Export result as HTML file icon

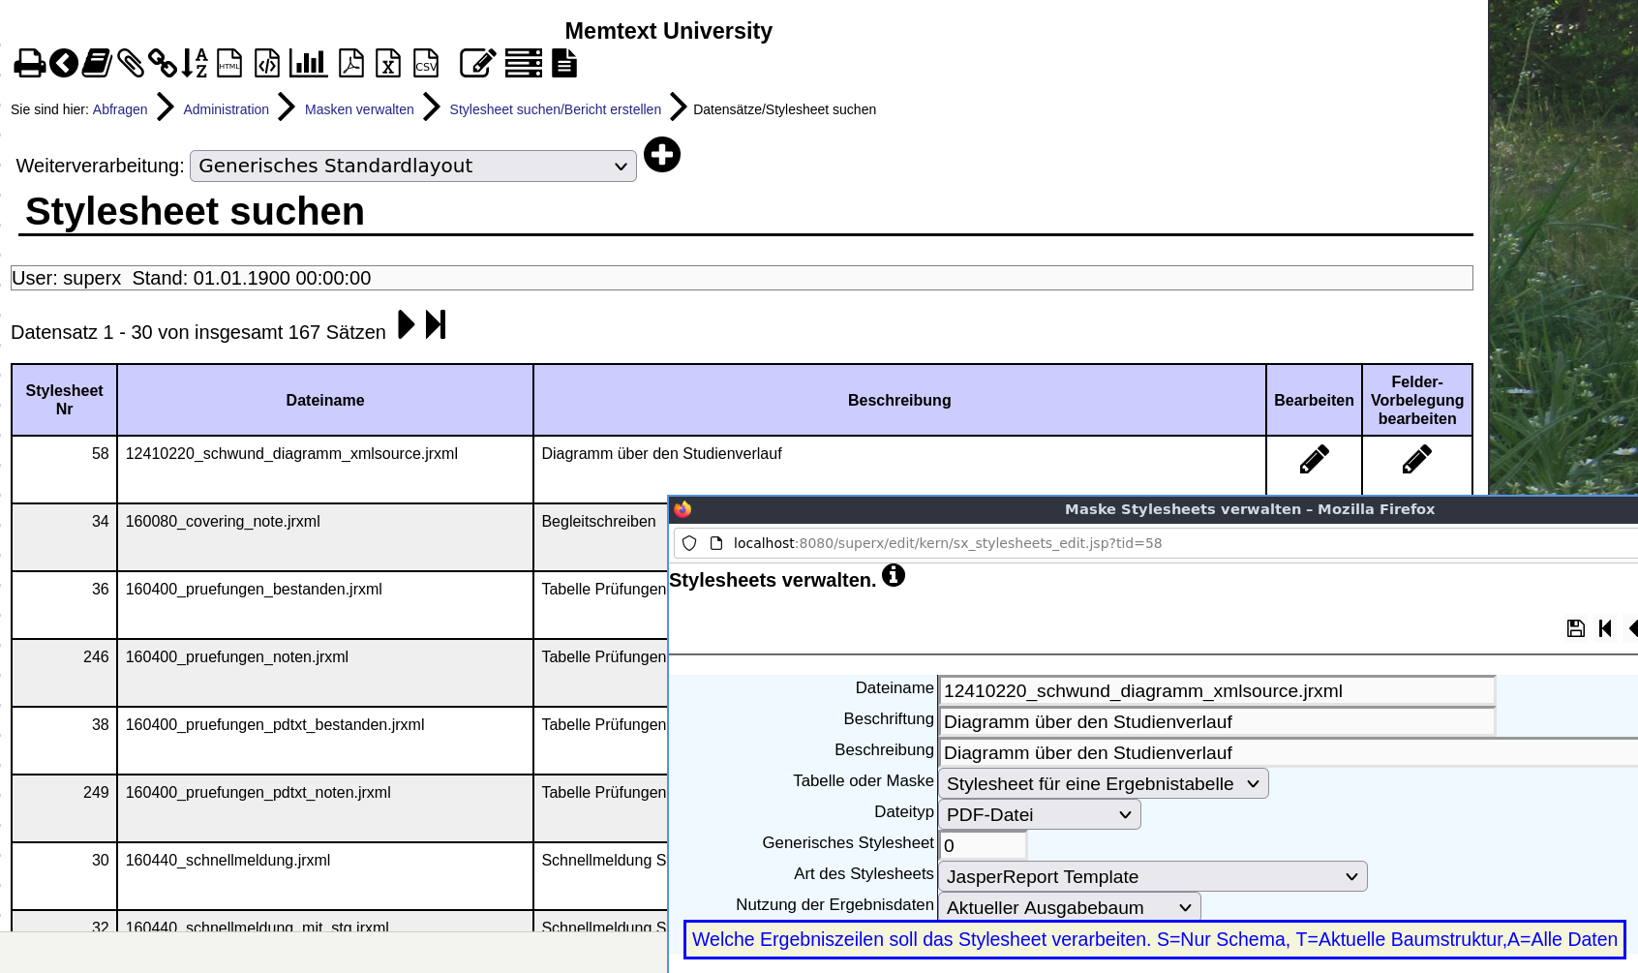(x=229, y=64)
